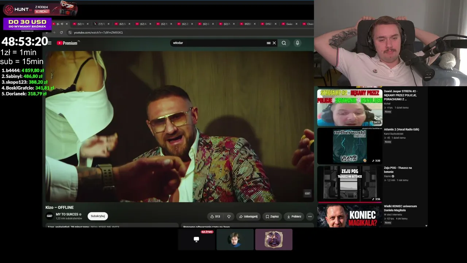Select the youtube.com address bar
Viewport: 467px width, 263px height.
pos(190,33)
